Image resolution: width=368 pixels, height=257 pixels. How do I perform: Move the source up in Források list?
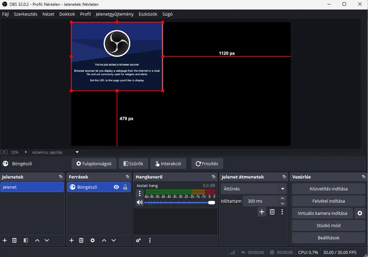coord(104,240)
